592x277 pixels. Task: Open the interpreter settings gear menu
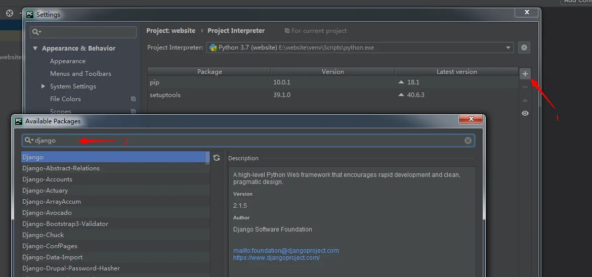point(524,48)
